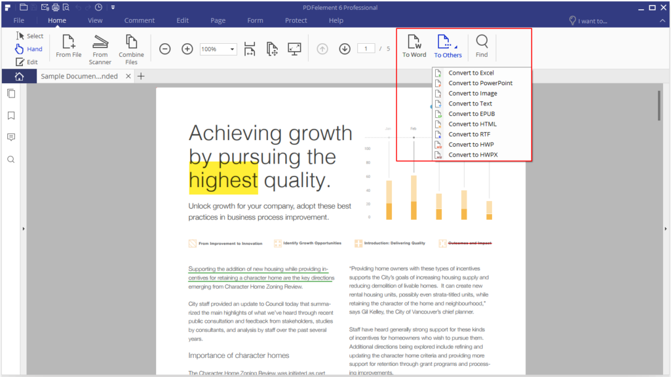Expand the To Others conversion dropdown

pos(448,46)
